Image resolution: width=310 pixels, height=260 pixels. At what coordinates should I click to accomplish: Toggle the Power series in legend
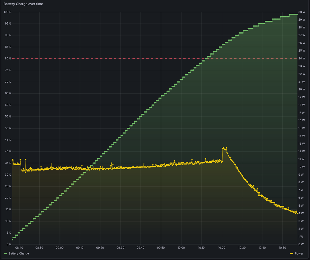click(299, 253)
